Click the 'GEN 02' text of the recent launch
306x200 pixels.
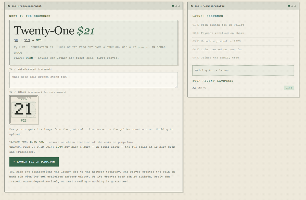coord(202,88)
